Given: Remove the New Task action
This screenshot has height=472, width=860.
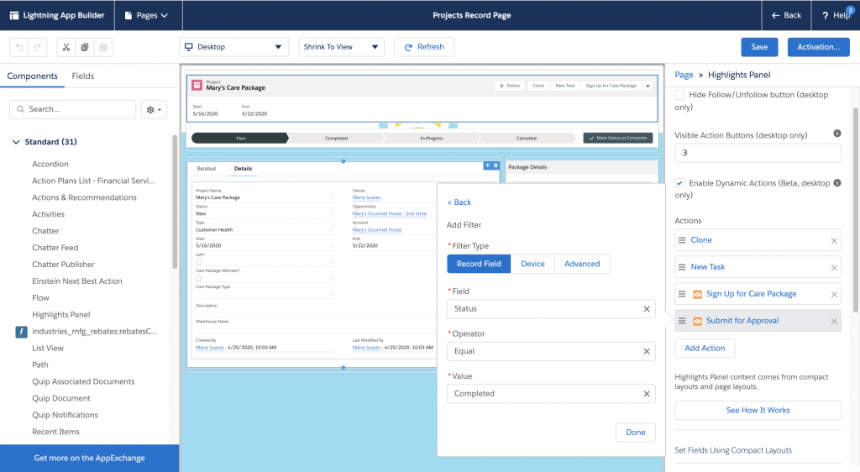Looking at the screenshot, I should (x=834, y=268).
